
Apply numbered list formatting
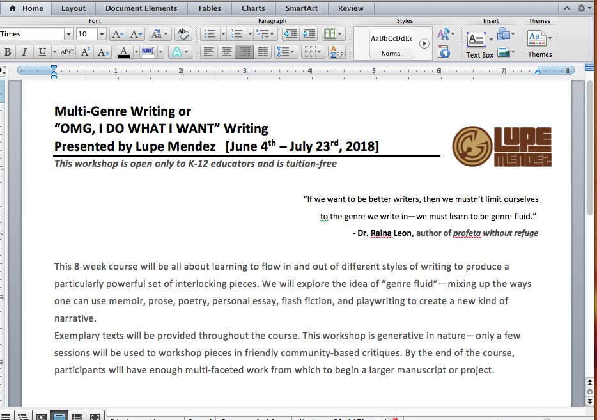[x=237, y=35]
